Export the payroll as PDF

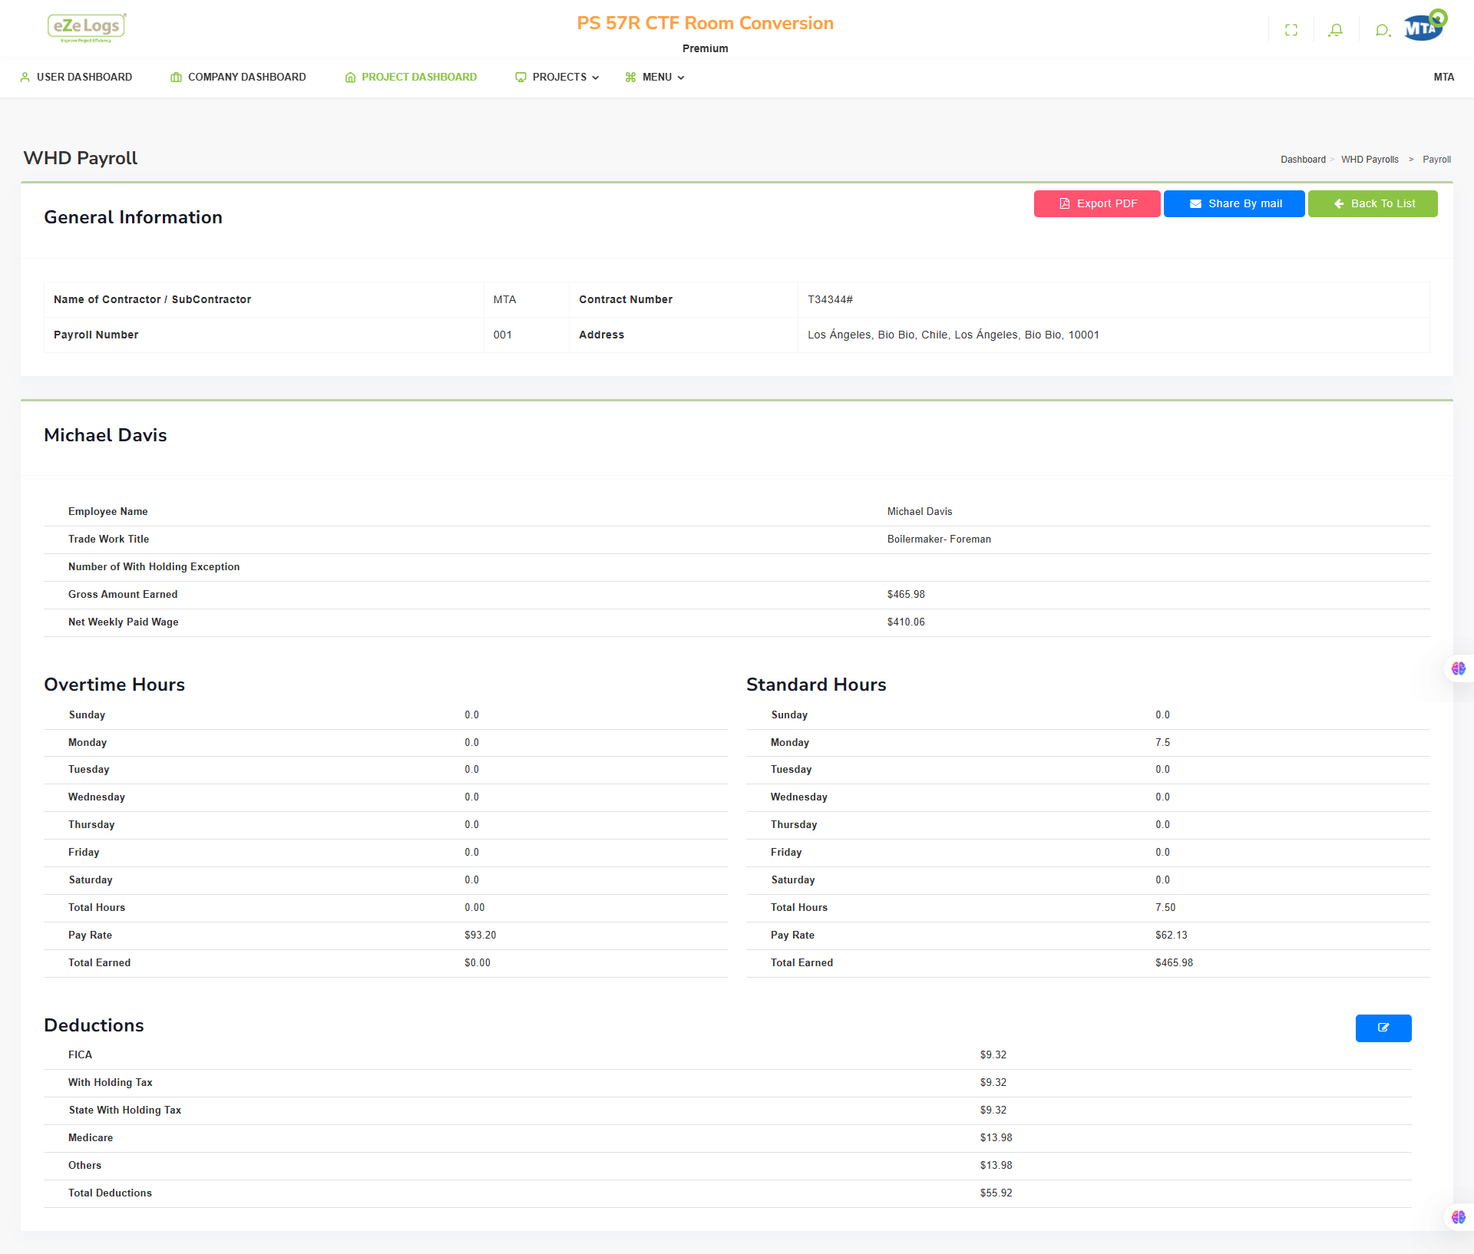1097,203
